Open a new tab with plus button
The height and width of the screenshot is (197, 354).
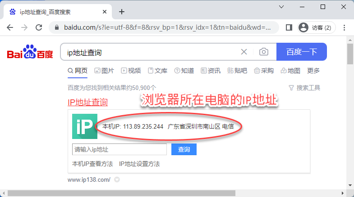pyautogui.click(x=122, y=12)
